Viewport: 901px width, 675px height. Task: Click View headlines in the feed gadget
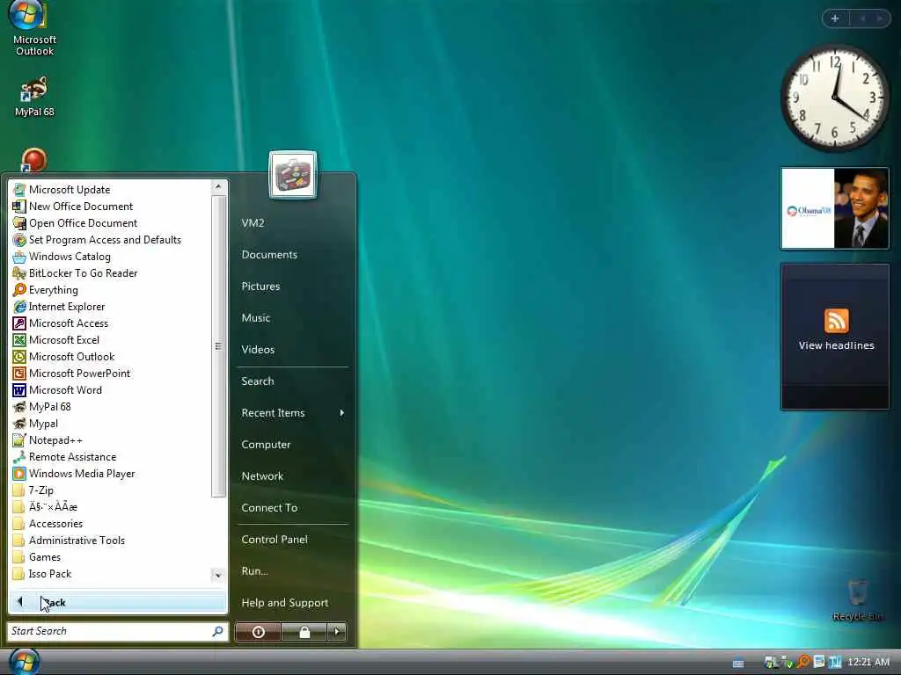click(836, 345)
